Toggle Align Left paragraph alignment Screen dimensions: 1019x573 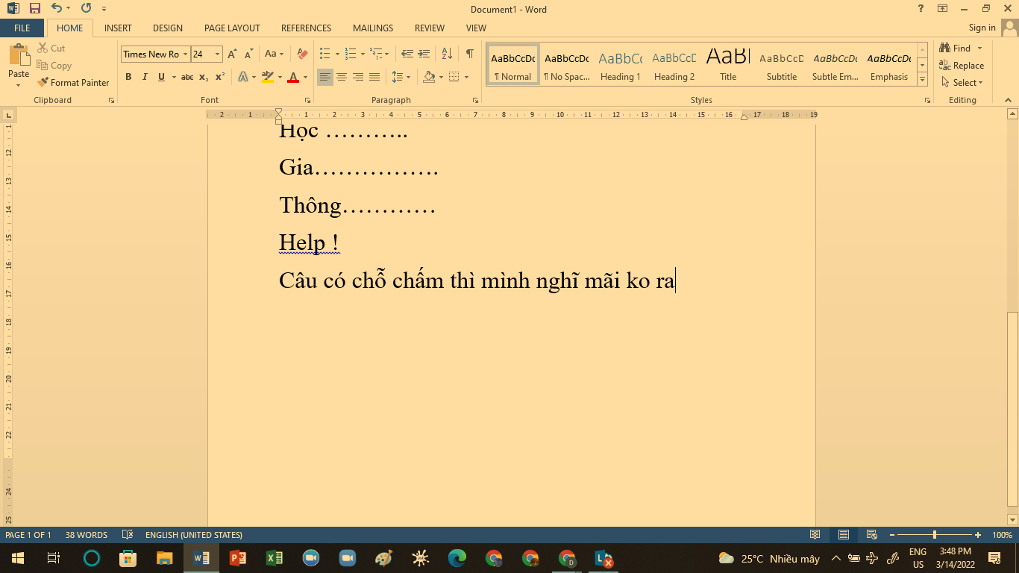point(325,77)
